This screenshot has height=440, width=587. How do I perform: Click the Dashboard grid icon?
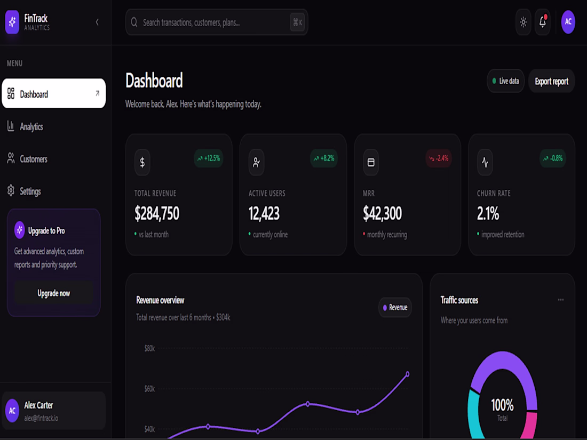[x=11, y=93]
